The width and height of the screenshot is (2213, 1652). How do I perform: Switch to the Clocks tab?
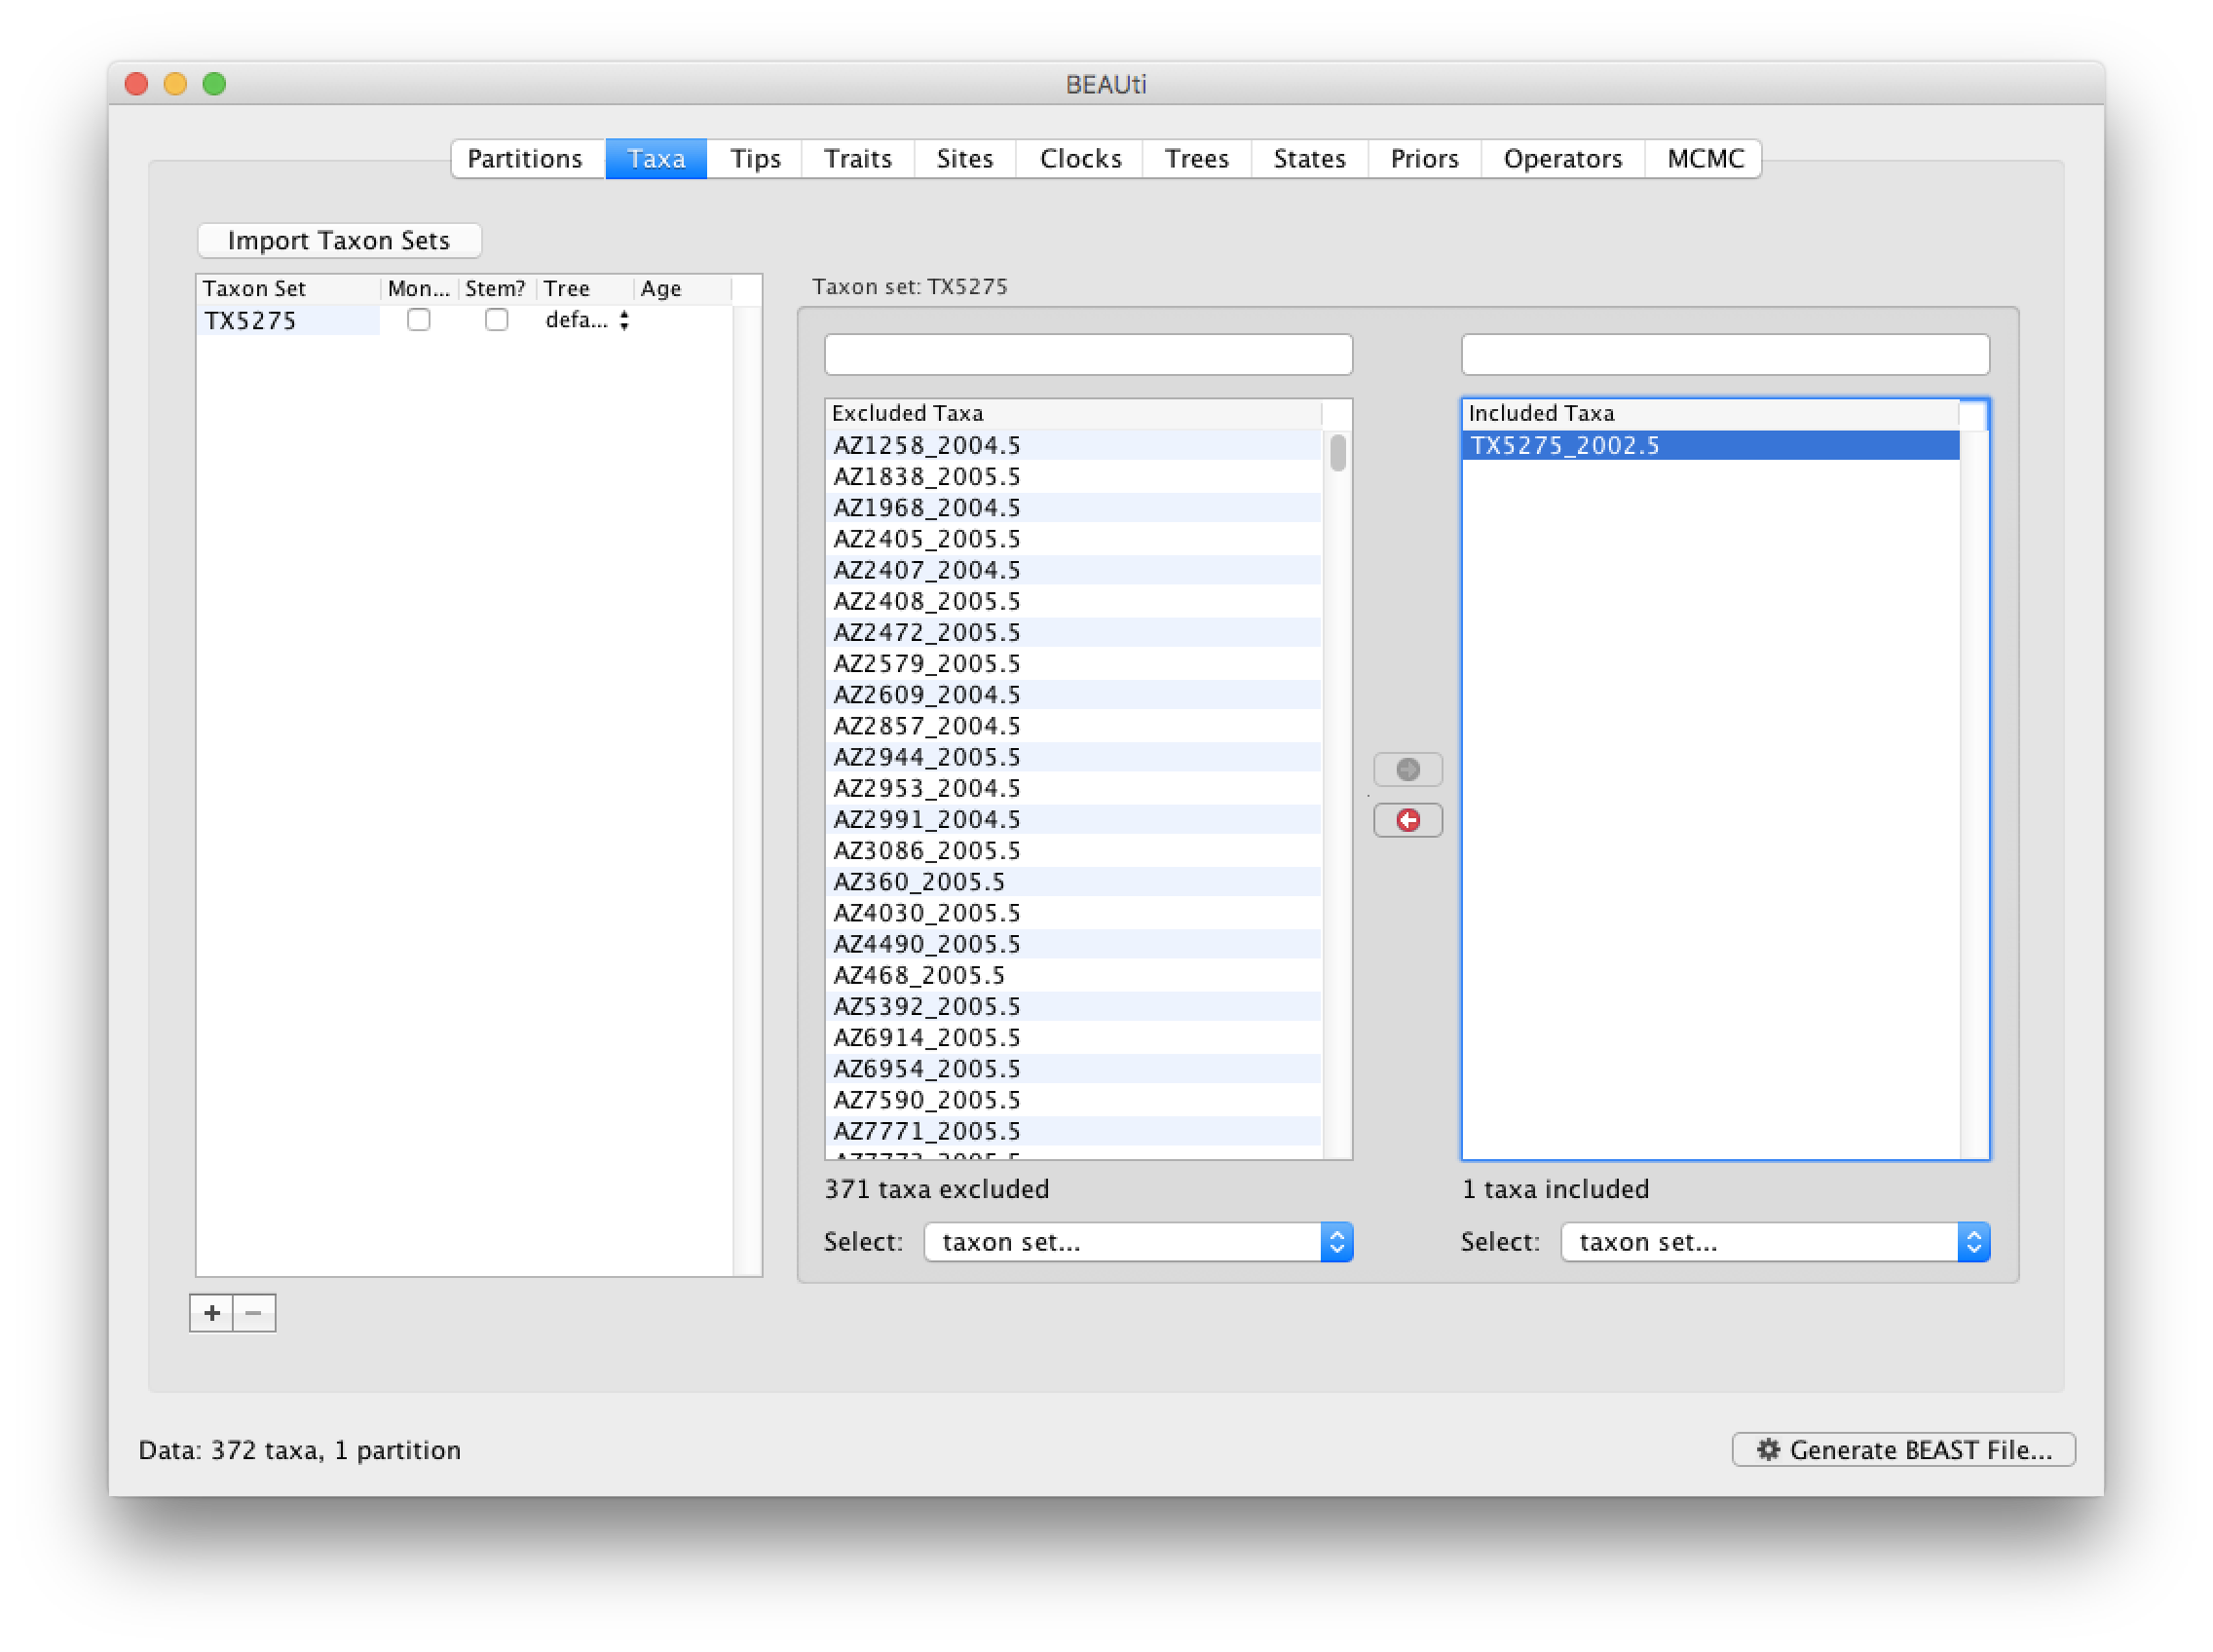(x=1080, y=159)
